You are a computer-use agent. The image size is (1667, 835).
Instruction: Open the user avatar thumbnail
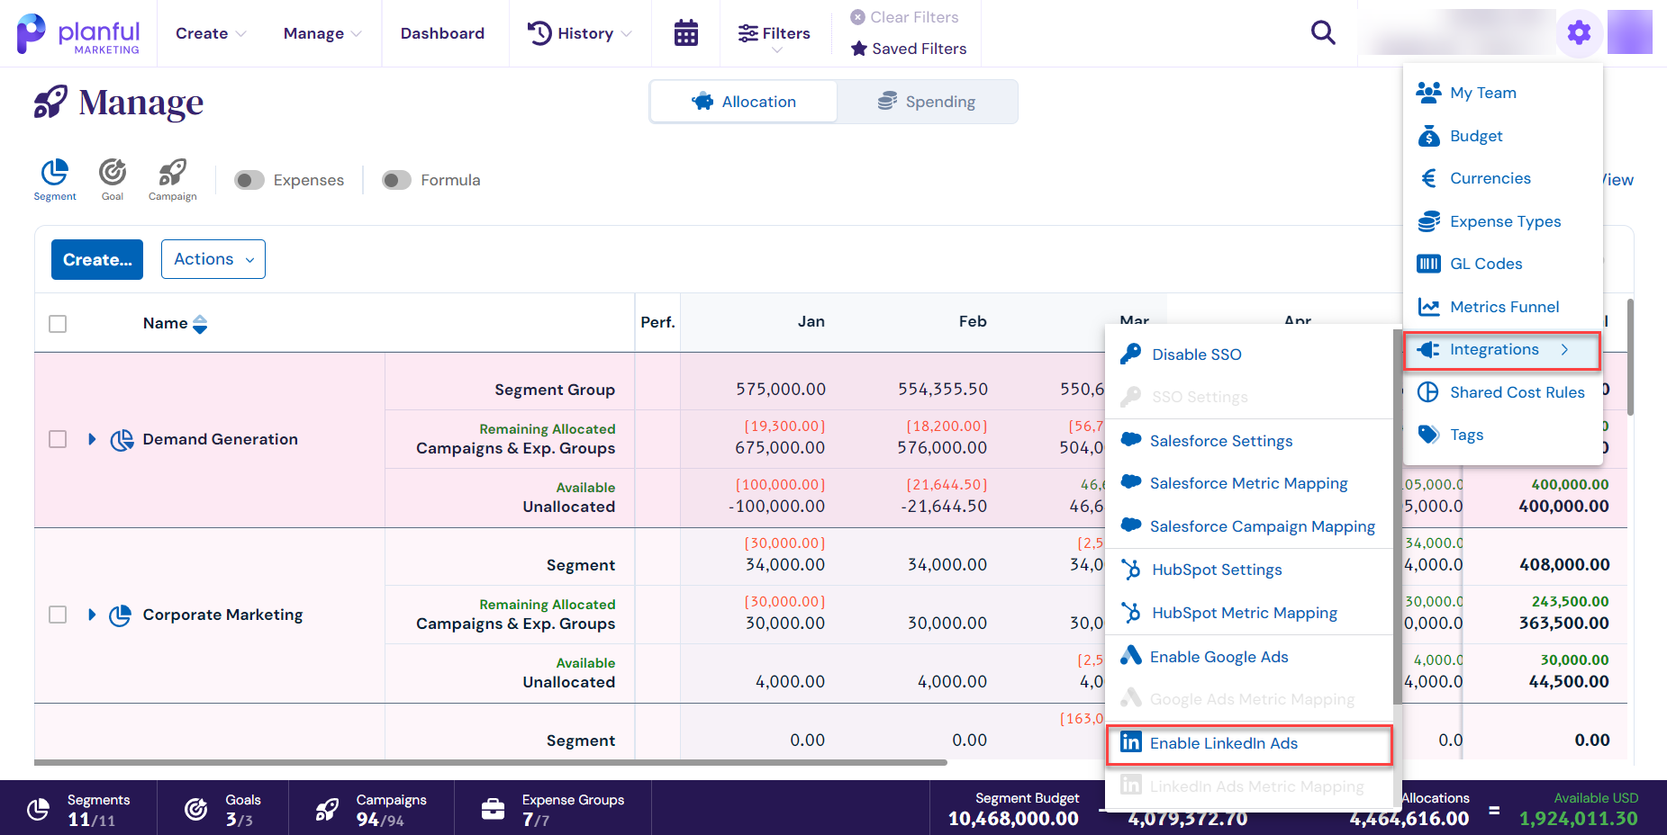click(x=1630, y=32)
